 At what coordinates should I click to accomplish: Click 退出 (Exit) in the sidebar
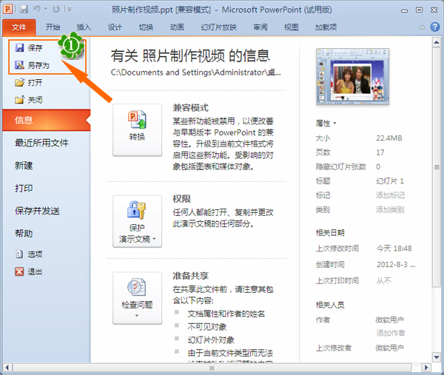(29, 271)
